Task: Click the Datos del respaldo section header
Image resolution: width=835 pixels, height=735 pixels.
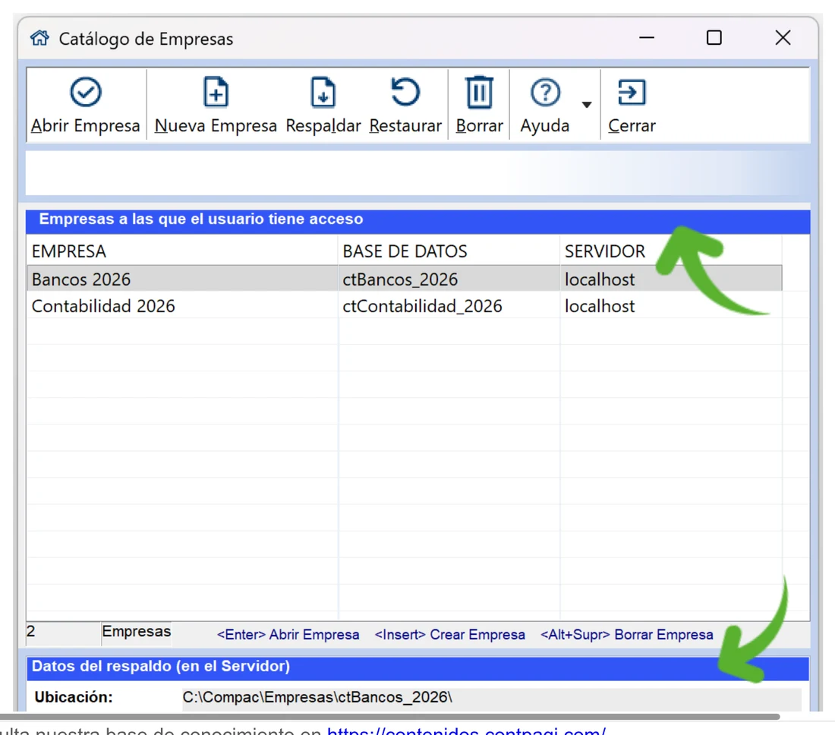Action: [x=417, y=667]
